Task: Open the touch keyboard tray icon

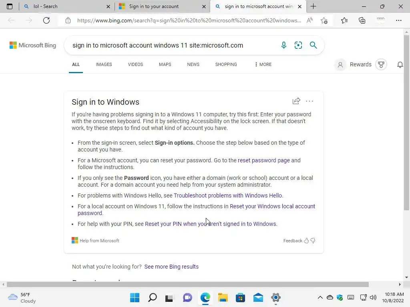Action: 351,297
